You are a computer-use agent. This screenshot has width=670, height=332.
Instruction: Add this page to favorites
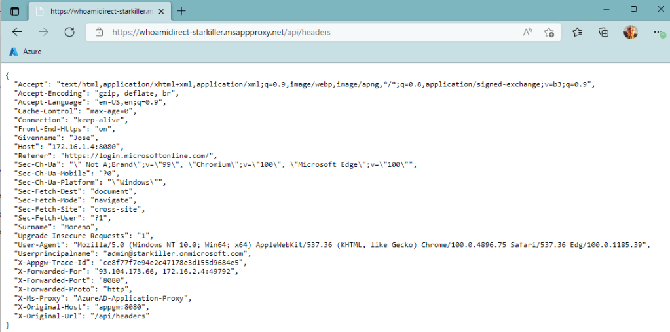click(549, 32)
